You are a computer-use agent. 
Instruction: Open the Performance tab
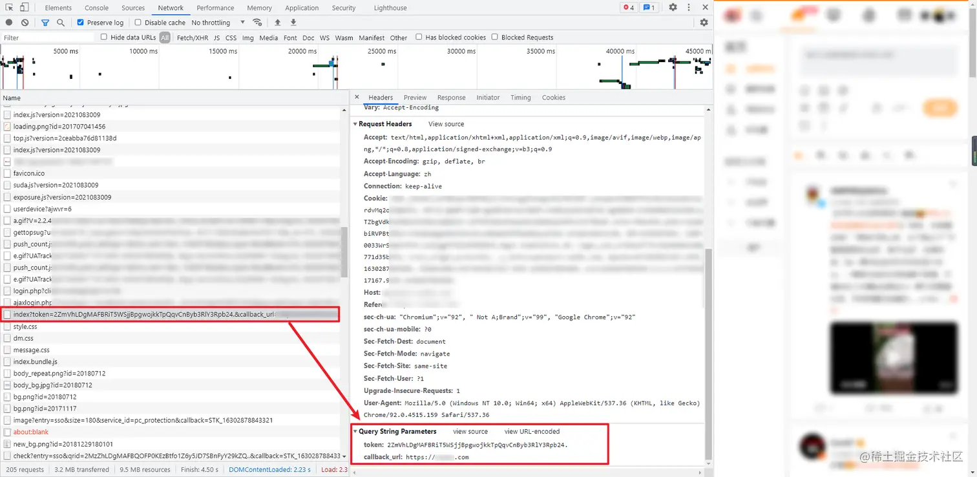pos(215,8)
